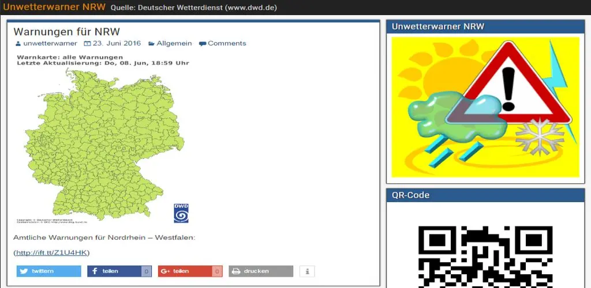
Task: Open the Unwetterwarner NRW site title
Action: point(54,7)
